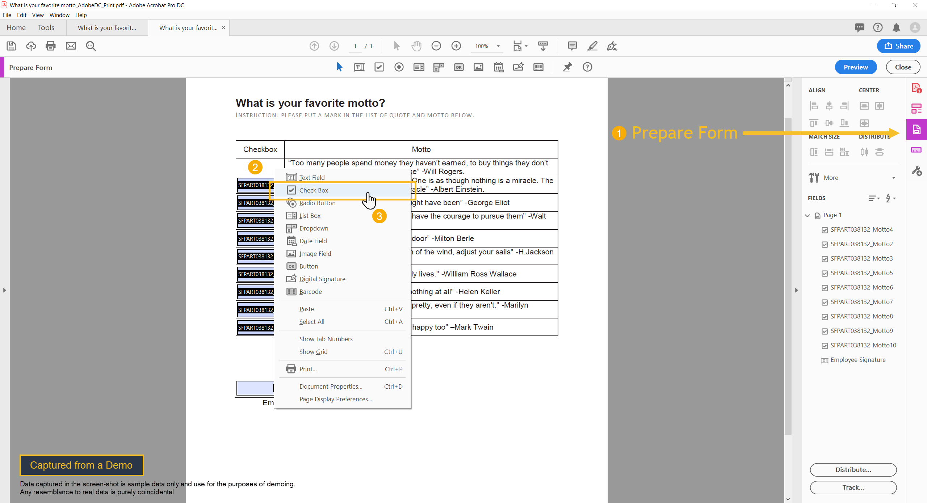Select the Add Text Field tool

[359, 67]
